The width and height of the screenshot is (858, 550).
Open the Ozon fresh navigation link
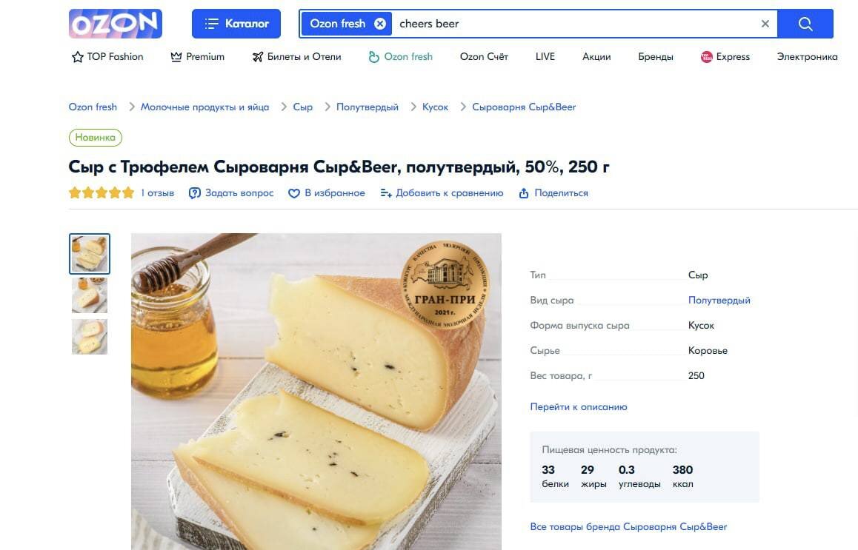401,57
